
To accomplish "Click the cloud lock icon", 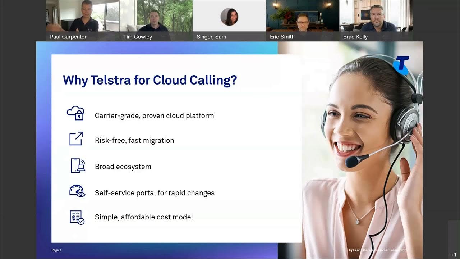I will (76, 113).
